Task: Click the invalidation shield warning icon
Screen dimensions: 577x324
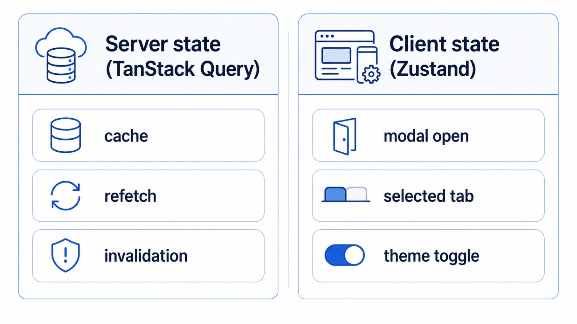Action: (65, 255)
